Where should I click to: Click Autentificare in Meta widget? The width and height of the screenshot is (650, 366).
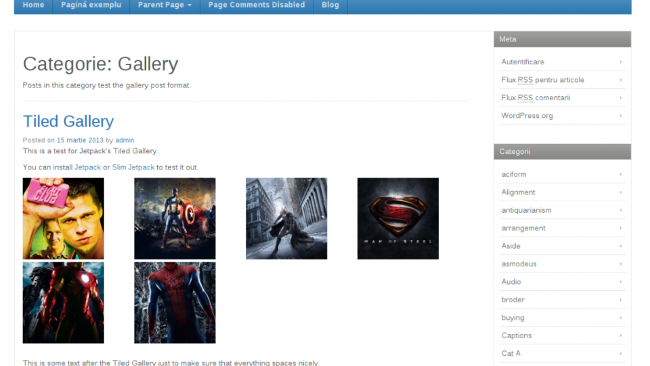pyautogui.click(x=523, y=62)
